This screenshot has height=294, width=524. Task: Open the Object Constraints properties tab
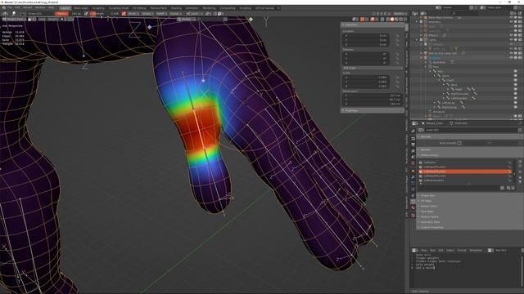coord(413,196)
